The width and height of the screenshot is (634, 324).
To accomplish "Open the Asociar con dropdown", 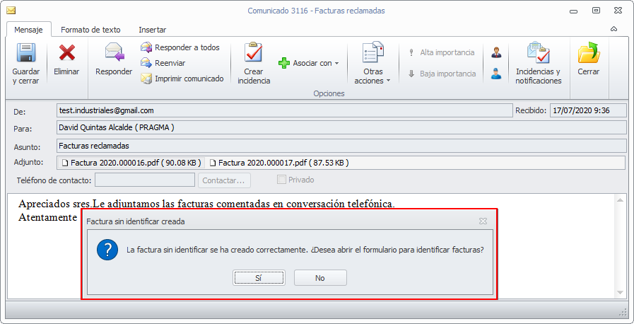I will click(x=308, y=63).
